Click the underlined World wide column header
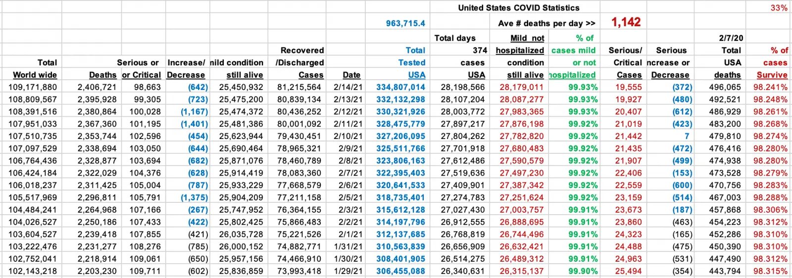The image size is (792, 278). coord(35,75)
